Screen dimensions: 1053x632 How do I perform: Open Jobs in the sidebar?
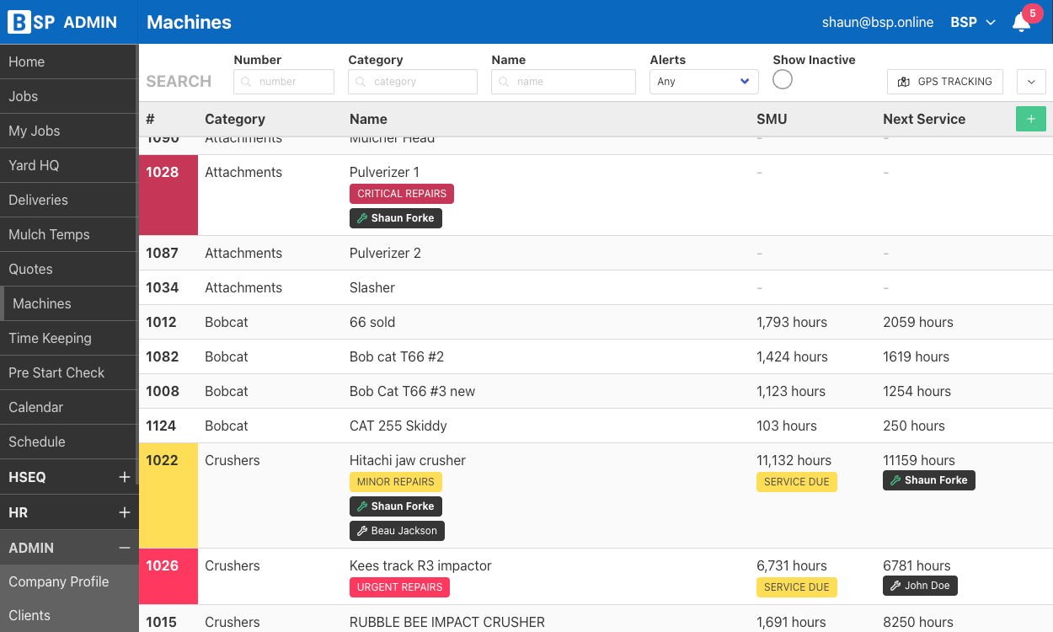[69, 96]
